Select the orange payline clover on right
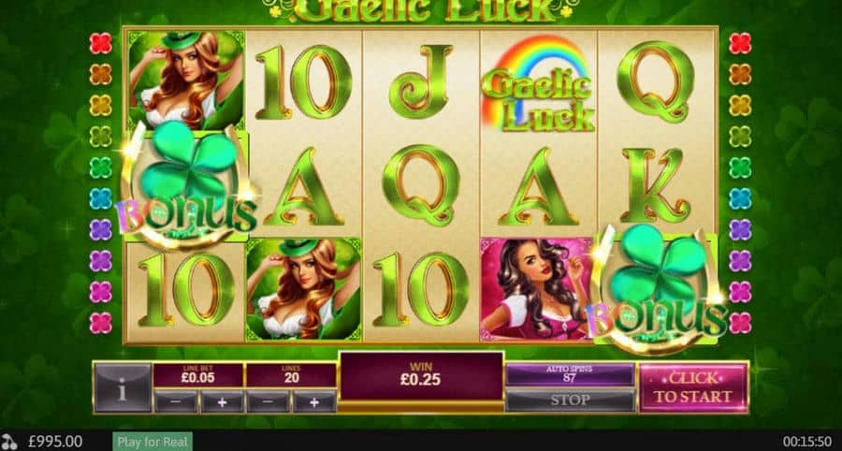Screen dimensions: 842x451 pyautogui.click(x=741, y=75)
